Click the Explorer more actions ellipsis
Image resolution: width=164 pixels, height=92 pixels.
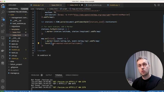(x=25, y=5)
